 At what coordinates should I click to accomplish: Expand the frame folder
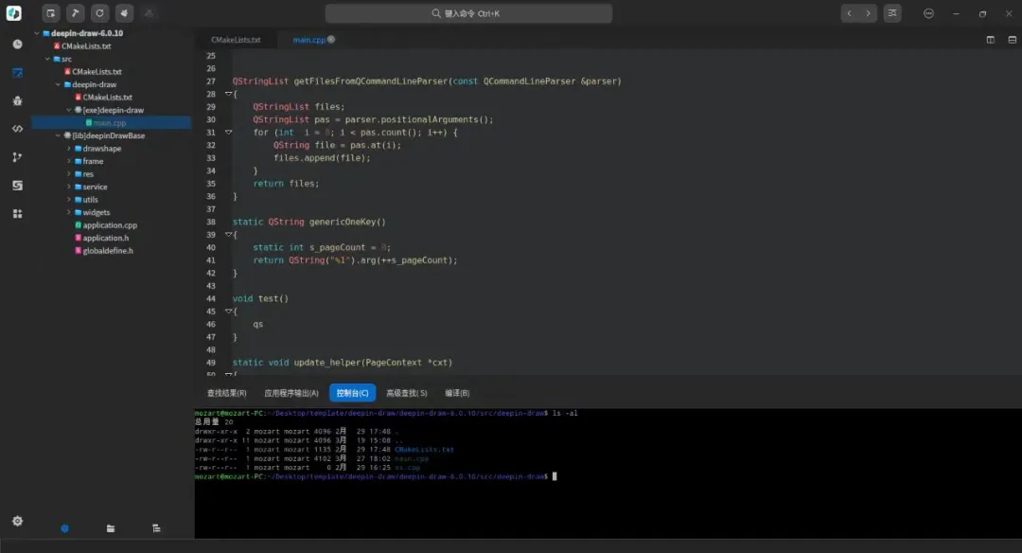click(69, 161)
